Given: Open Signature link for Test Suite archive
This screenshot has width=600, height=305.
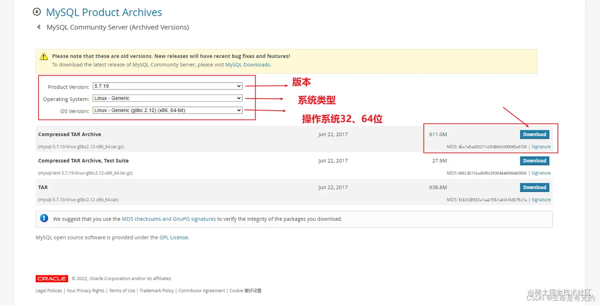Looking at the screenshot, I should click(541, 173).
